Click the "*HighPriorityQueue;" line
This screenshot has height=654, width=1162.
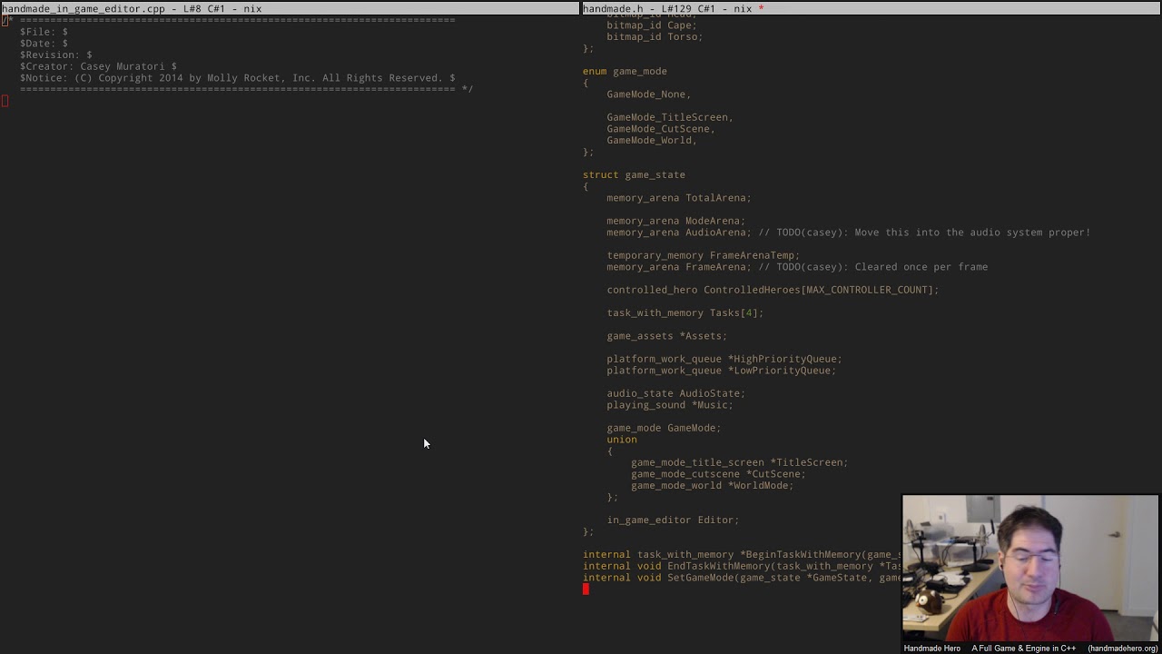coord(724,359)
